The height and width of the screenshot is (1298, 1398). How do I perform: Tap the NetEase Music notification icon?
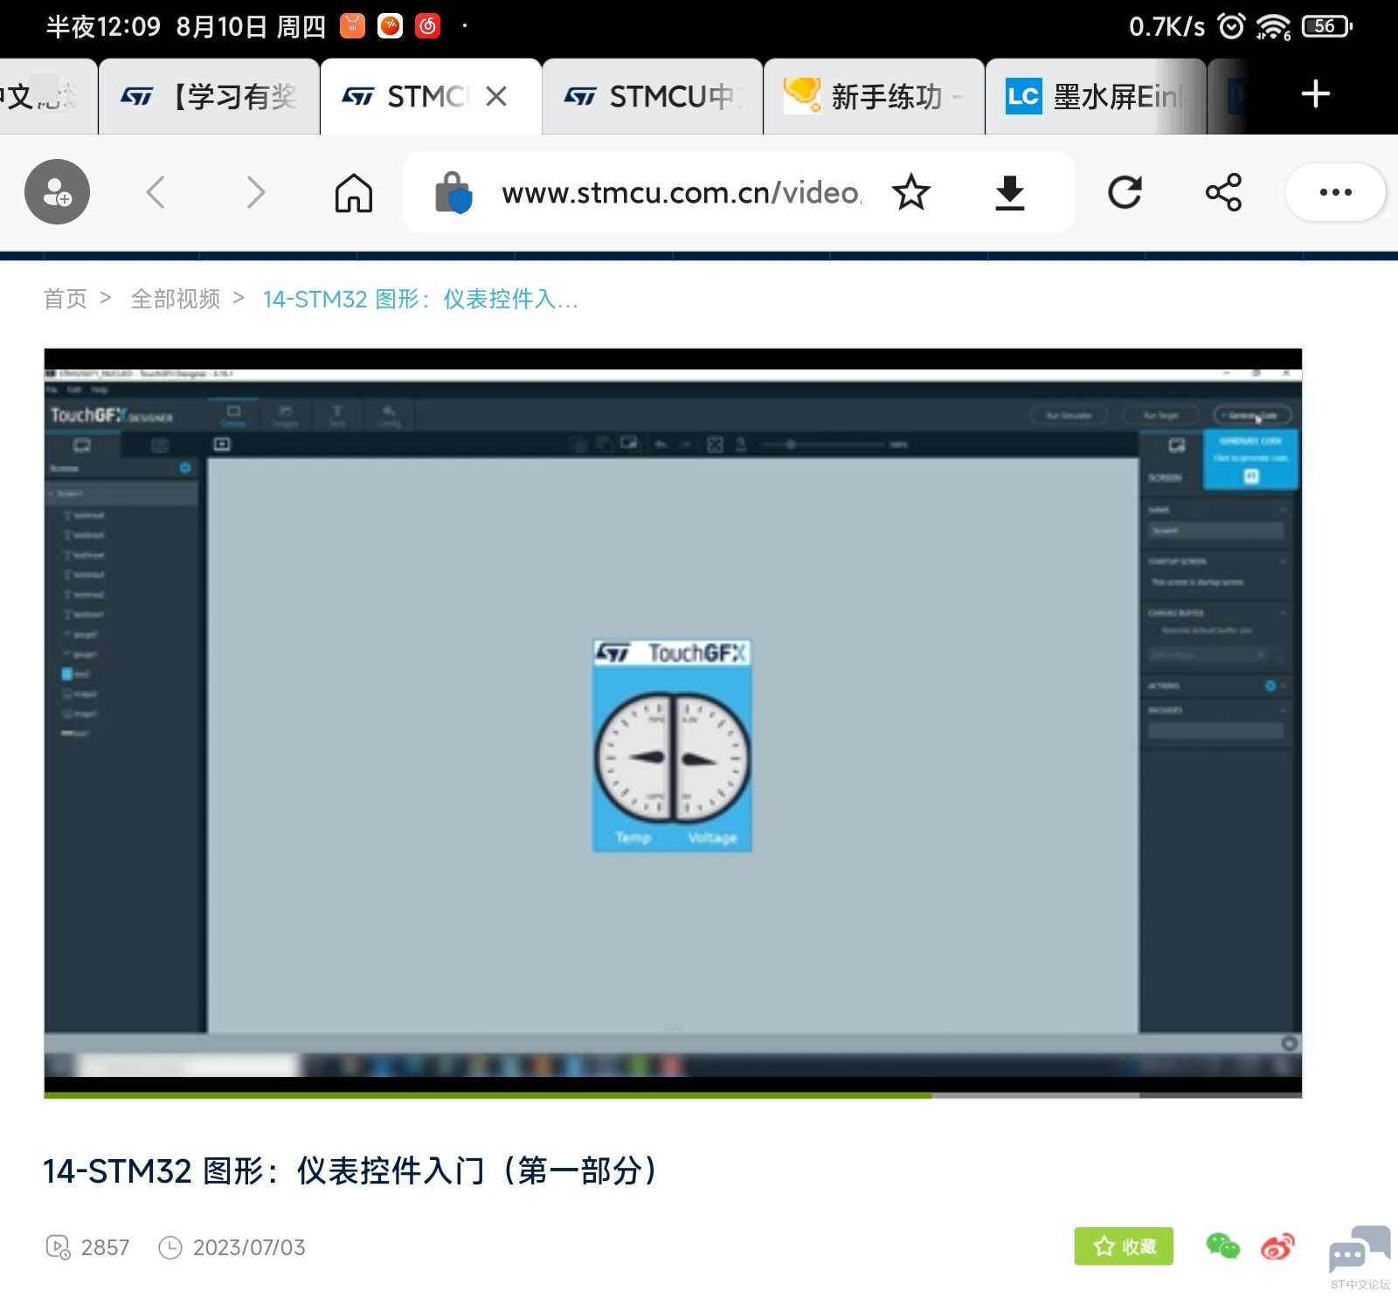pyautogui.click(x=428, y=26)
